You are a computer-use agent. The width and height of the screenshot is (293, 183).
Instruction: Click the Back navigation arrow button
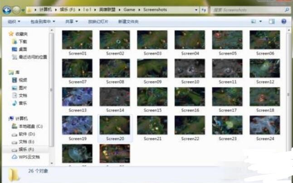coord(7,9)
